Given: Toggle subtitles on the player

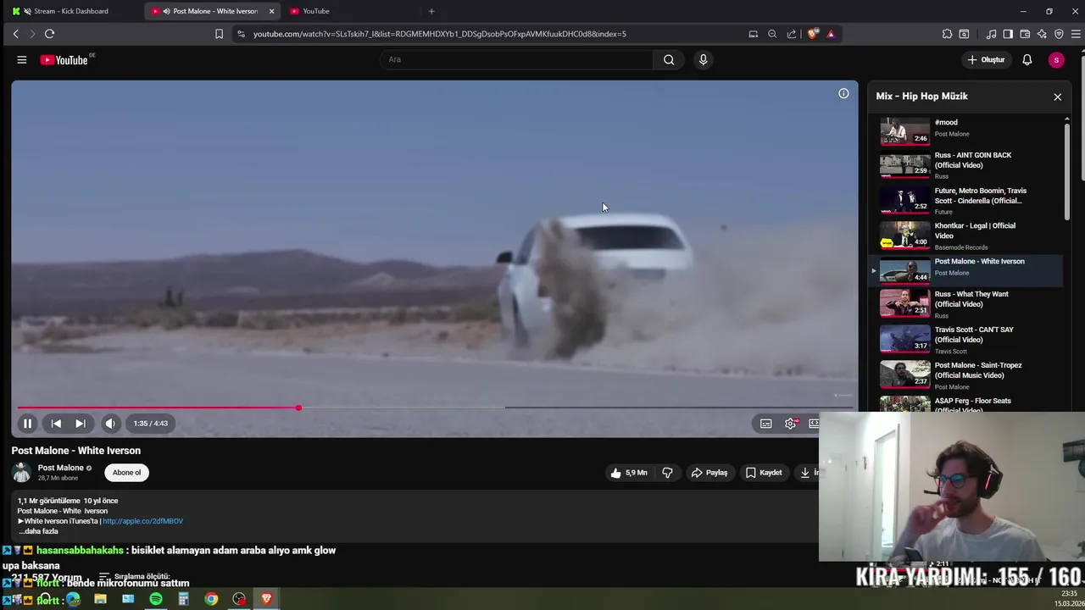Looking at the screenshot, I should coord(765,424).
